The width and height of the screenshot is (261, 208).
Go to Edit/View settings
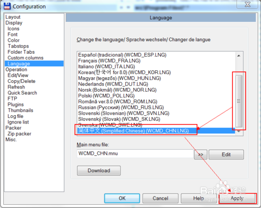pyautogui.click(x=18, y=76)
